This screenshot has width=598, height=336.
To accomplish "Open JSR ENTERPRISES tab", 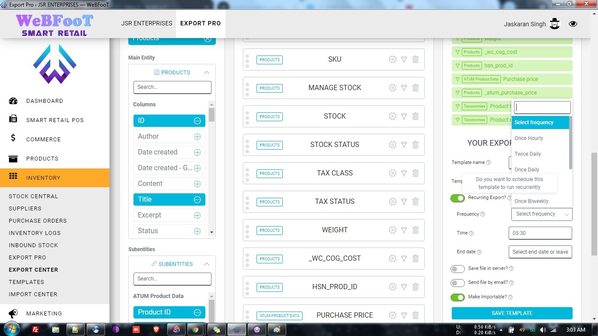I will pos(147,23).
